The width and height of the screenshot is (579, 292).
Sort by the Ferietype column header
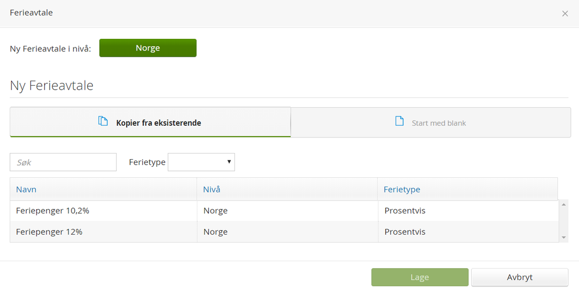click(x=402, y=189)
